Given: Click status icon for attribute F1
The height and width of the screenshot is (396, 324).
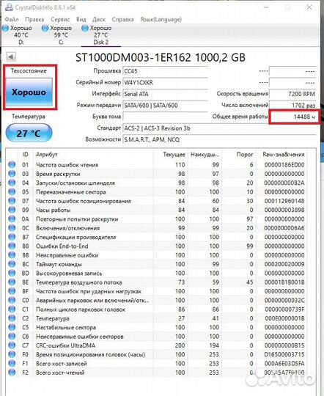Looking at the screenshot, I should (12, 364).
